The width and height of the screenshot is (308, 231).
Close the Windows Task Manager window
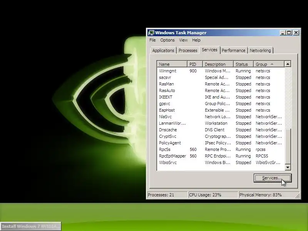click(296, 33)
